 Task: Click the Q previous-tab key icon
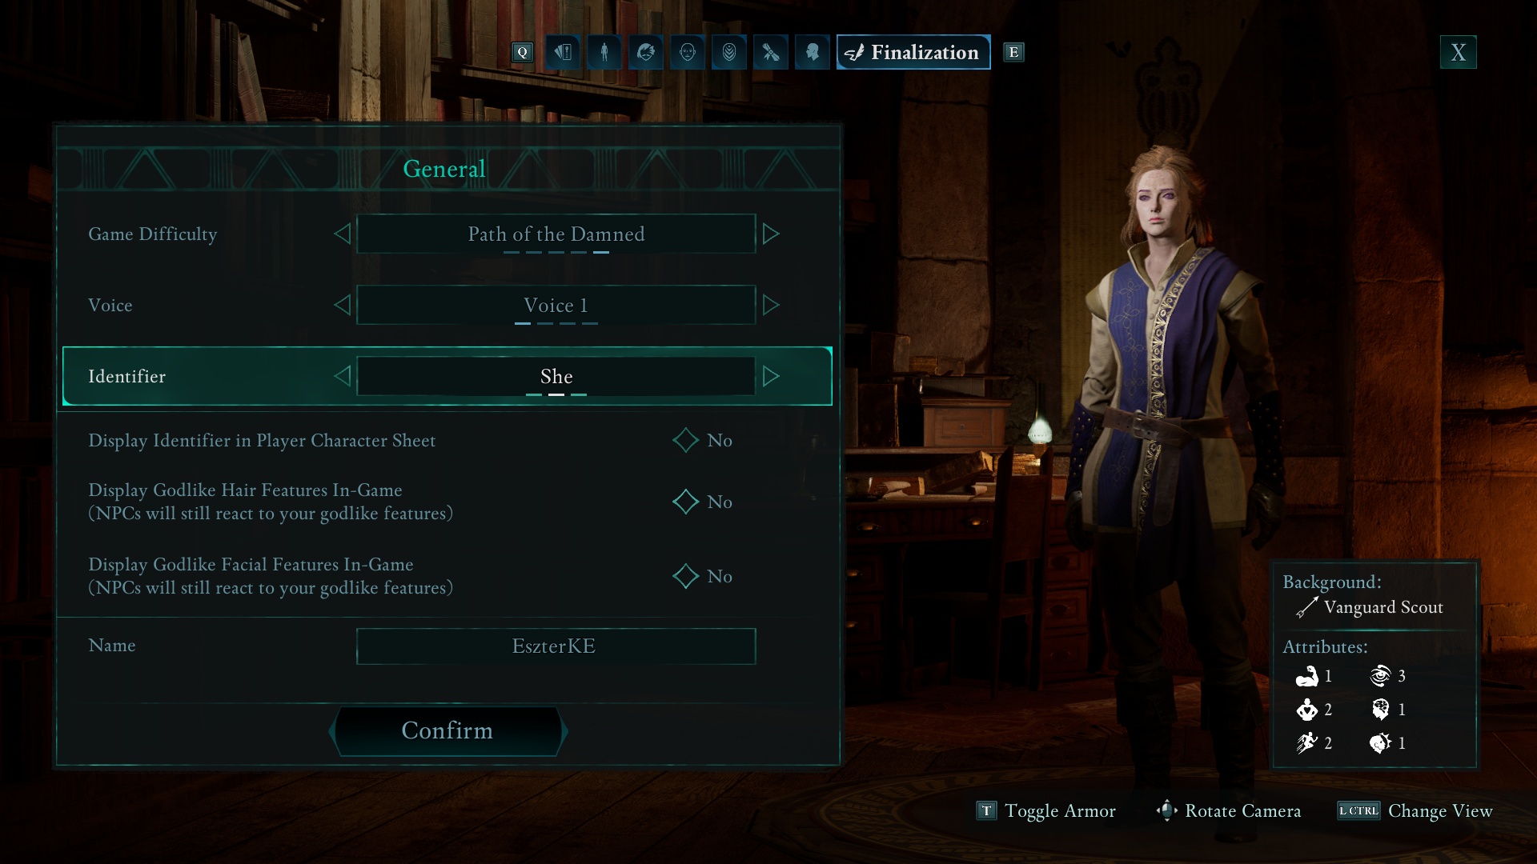523,52
